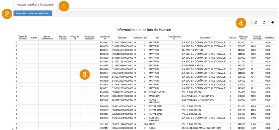279x130 pixels.
Task: Select the Hudson - Unité d'évaluation tab
Action: click(35, 5)
